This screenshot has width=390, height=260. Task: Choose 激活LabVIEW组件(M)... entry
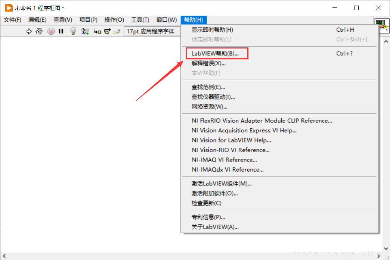click(x=279, y=184)
